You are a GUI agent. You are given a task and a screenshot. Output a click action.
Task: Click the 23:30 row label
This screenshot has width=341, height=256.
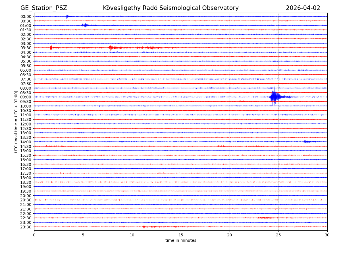[26, 227]
